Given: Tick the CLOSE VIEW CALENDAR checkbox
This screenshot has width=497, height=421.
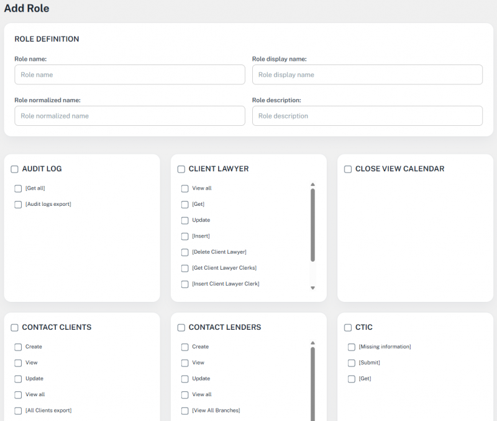Looking at the screenshot, I should pyautogui.click(x=348, y=169).
